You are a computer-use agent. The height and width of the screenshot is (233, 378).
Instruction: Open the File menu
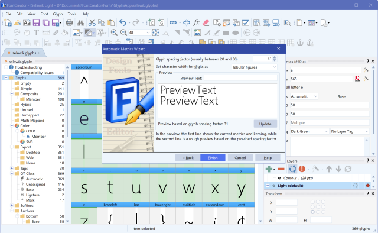(x=8, y=14)
